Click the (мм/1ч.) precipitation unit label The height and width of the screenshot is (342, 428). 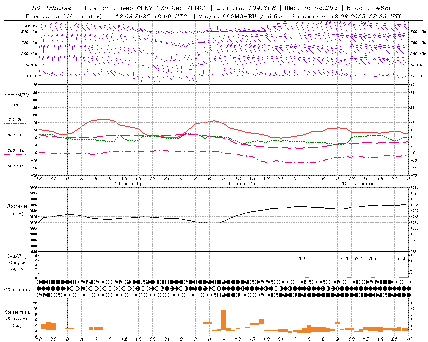tap(17, 269)
